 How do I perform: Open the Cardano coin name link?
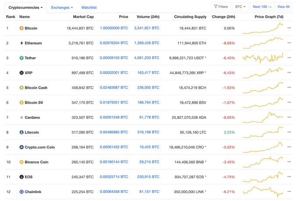32,118
